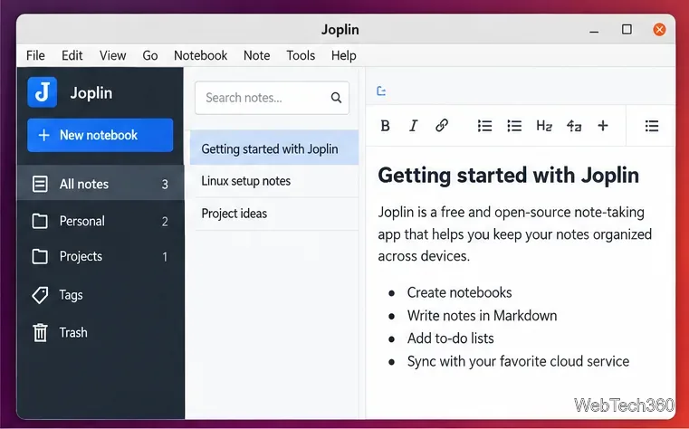Toggle bold formatting in editor toolbar
This screenshot has height=429, width=689.
pos(386,126)
